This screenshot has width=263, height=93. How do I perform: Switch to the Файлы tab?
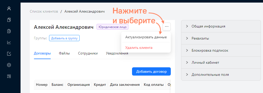tap(64, 53)
